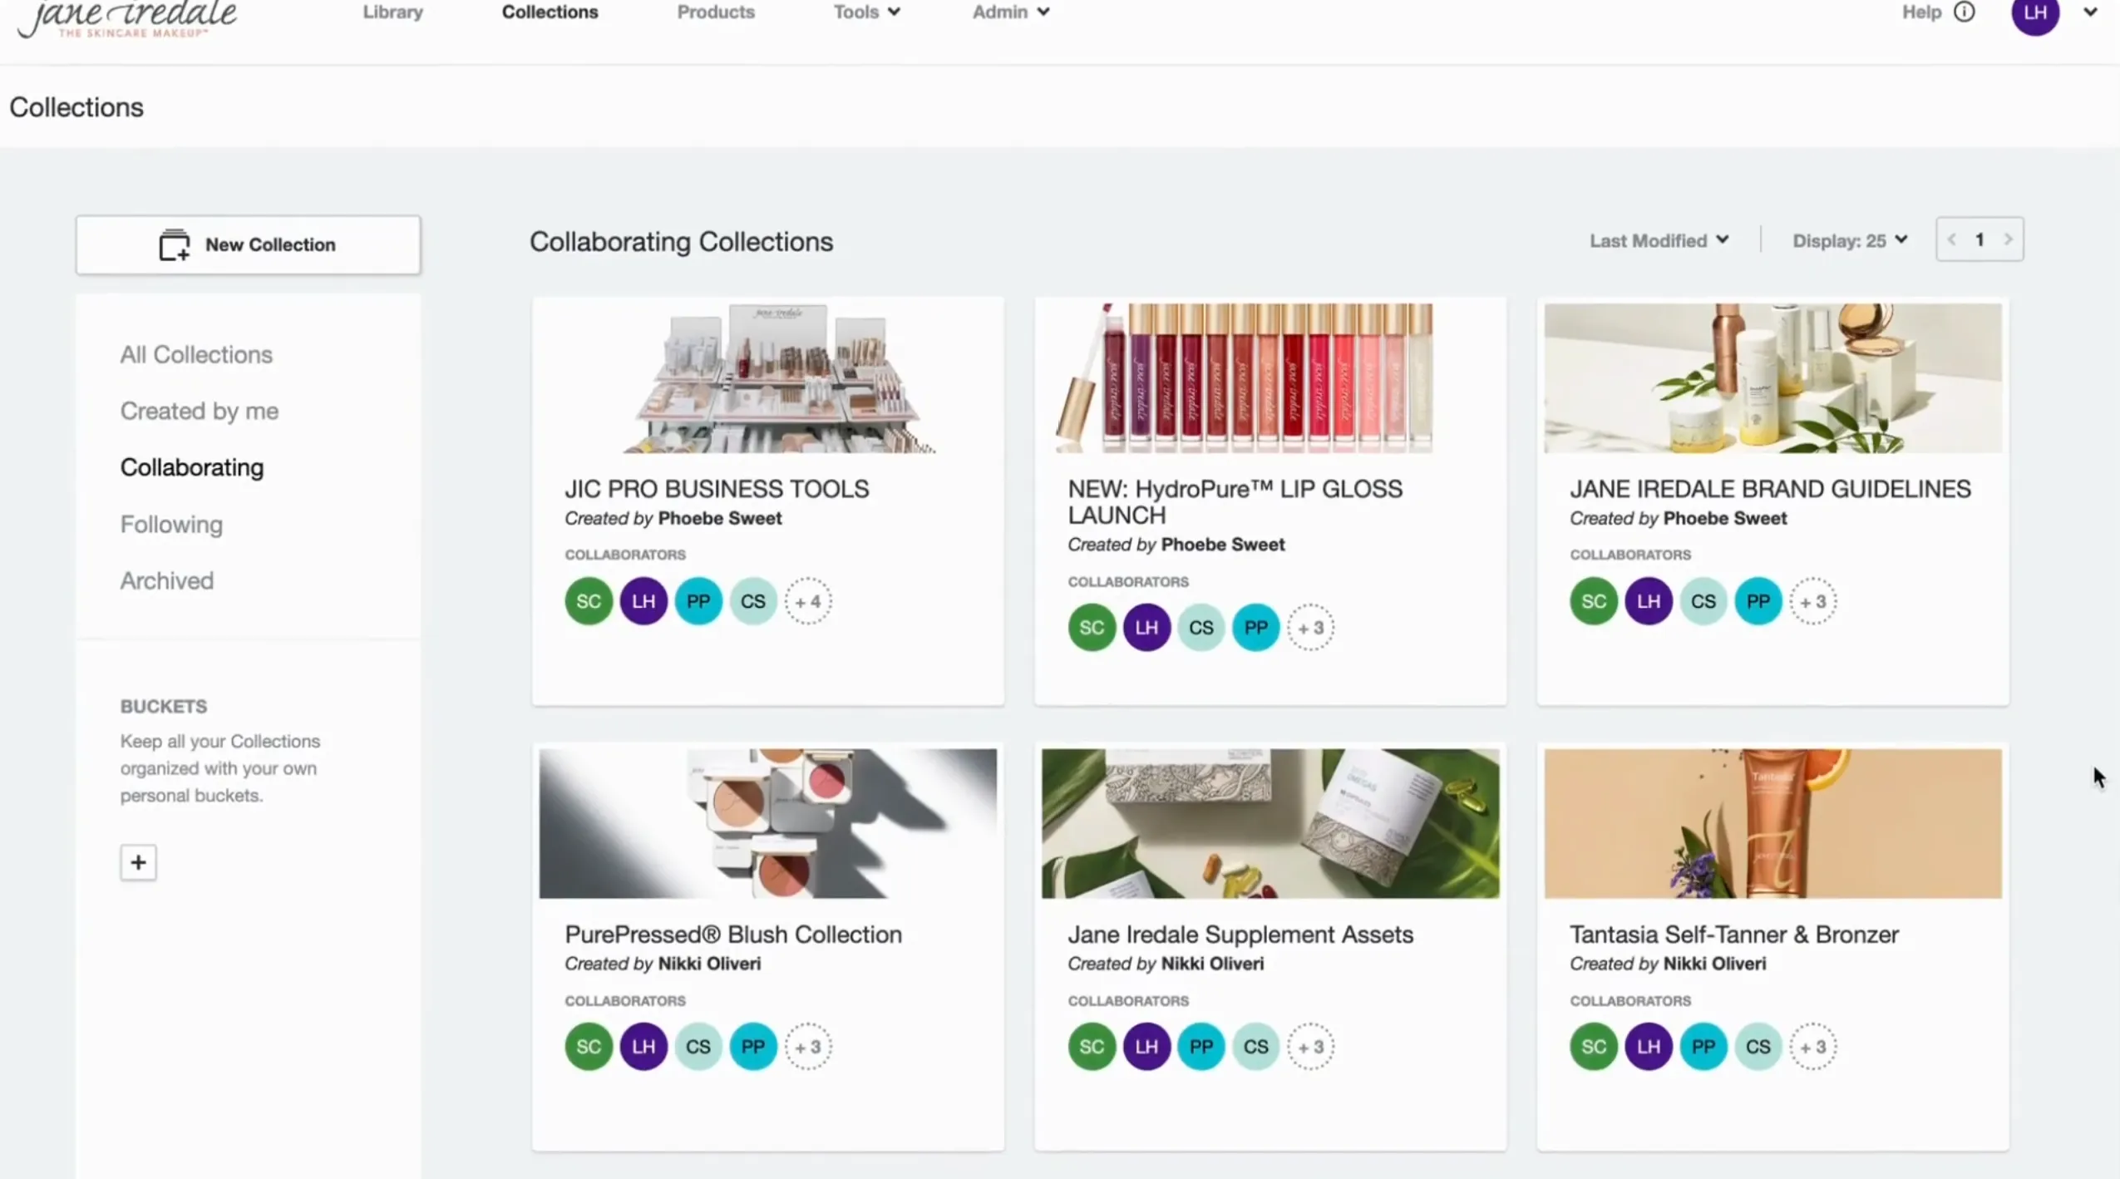This screenshot has width=2120, height=1179.
Task: Show the +4 more collaborators on JIC PRO BUSINESS TOOLS
Action: click(x=808, y=601)
